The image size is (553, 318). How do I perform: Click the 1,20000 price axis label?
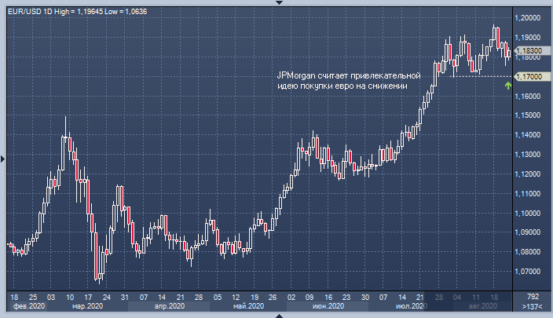coord(528,18)
